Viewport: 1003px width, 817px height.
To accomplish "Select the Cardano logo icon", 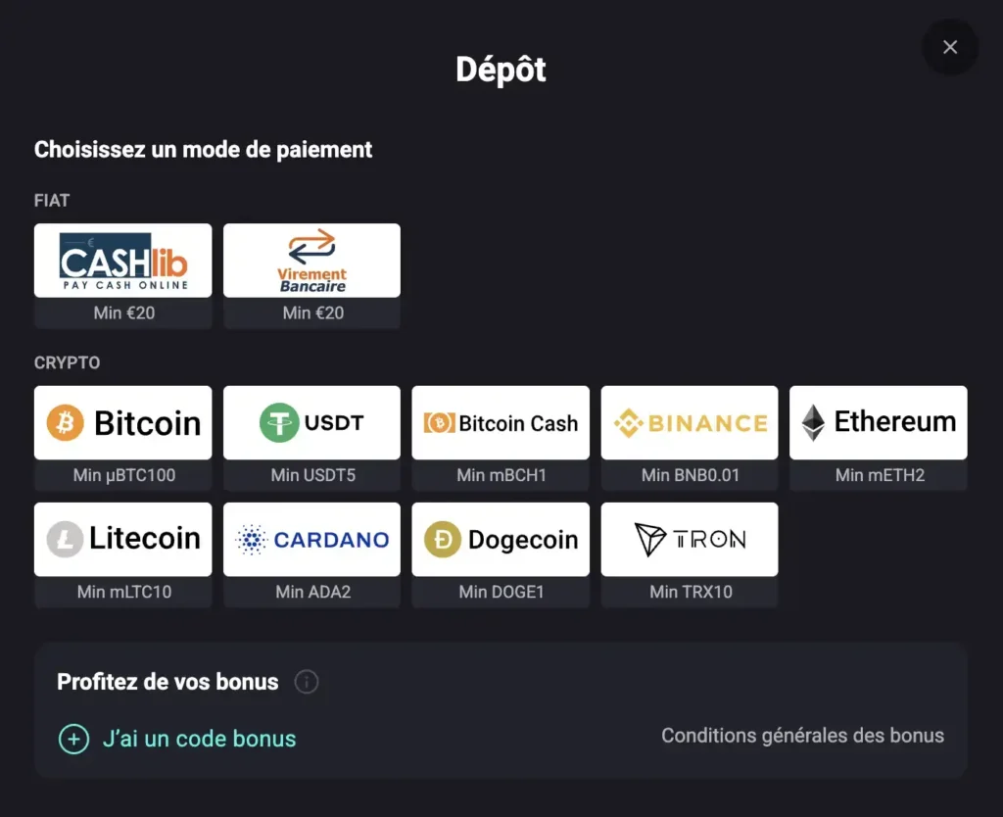I will pyautogui.click(x=252, y=539).
